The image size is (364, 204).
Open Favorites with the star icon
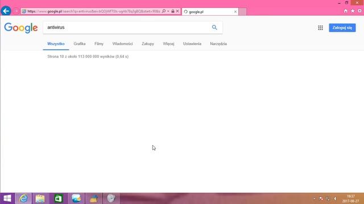[x=353, y=11]
